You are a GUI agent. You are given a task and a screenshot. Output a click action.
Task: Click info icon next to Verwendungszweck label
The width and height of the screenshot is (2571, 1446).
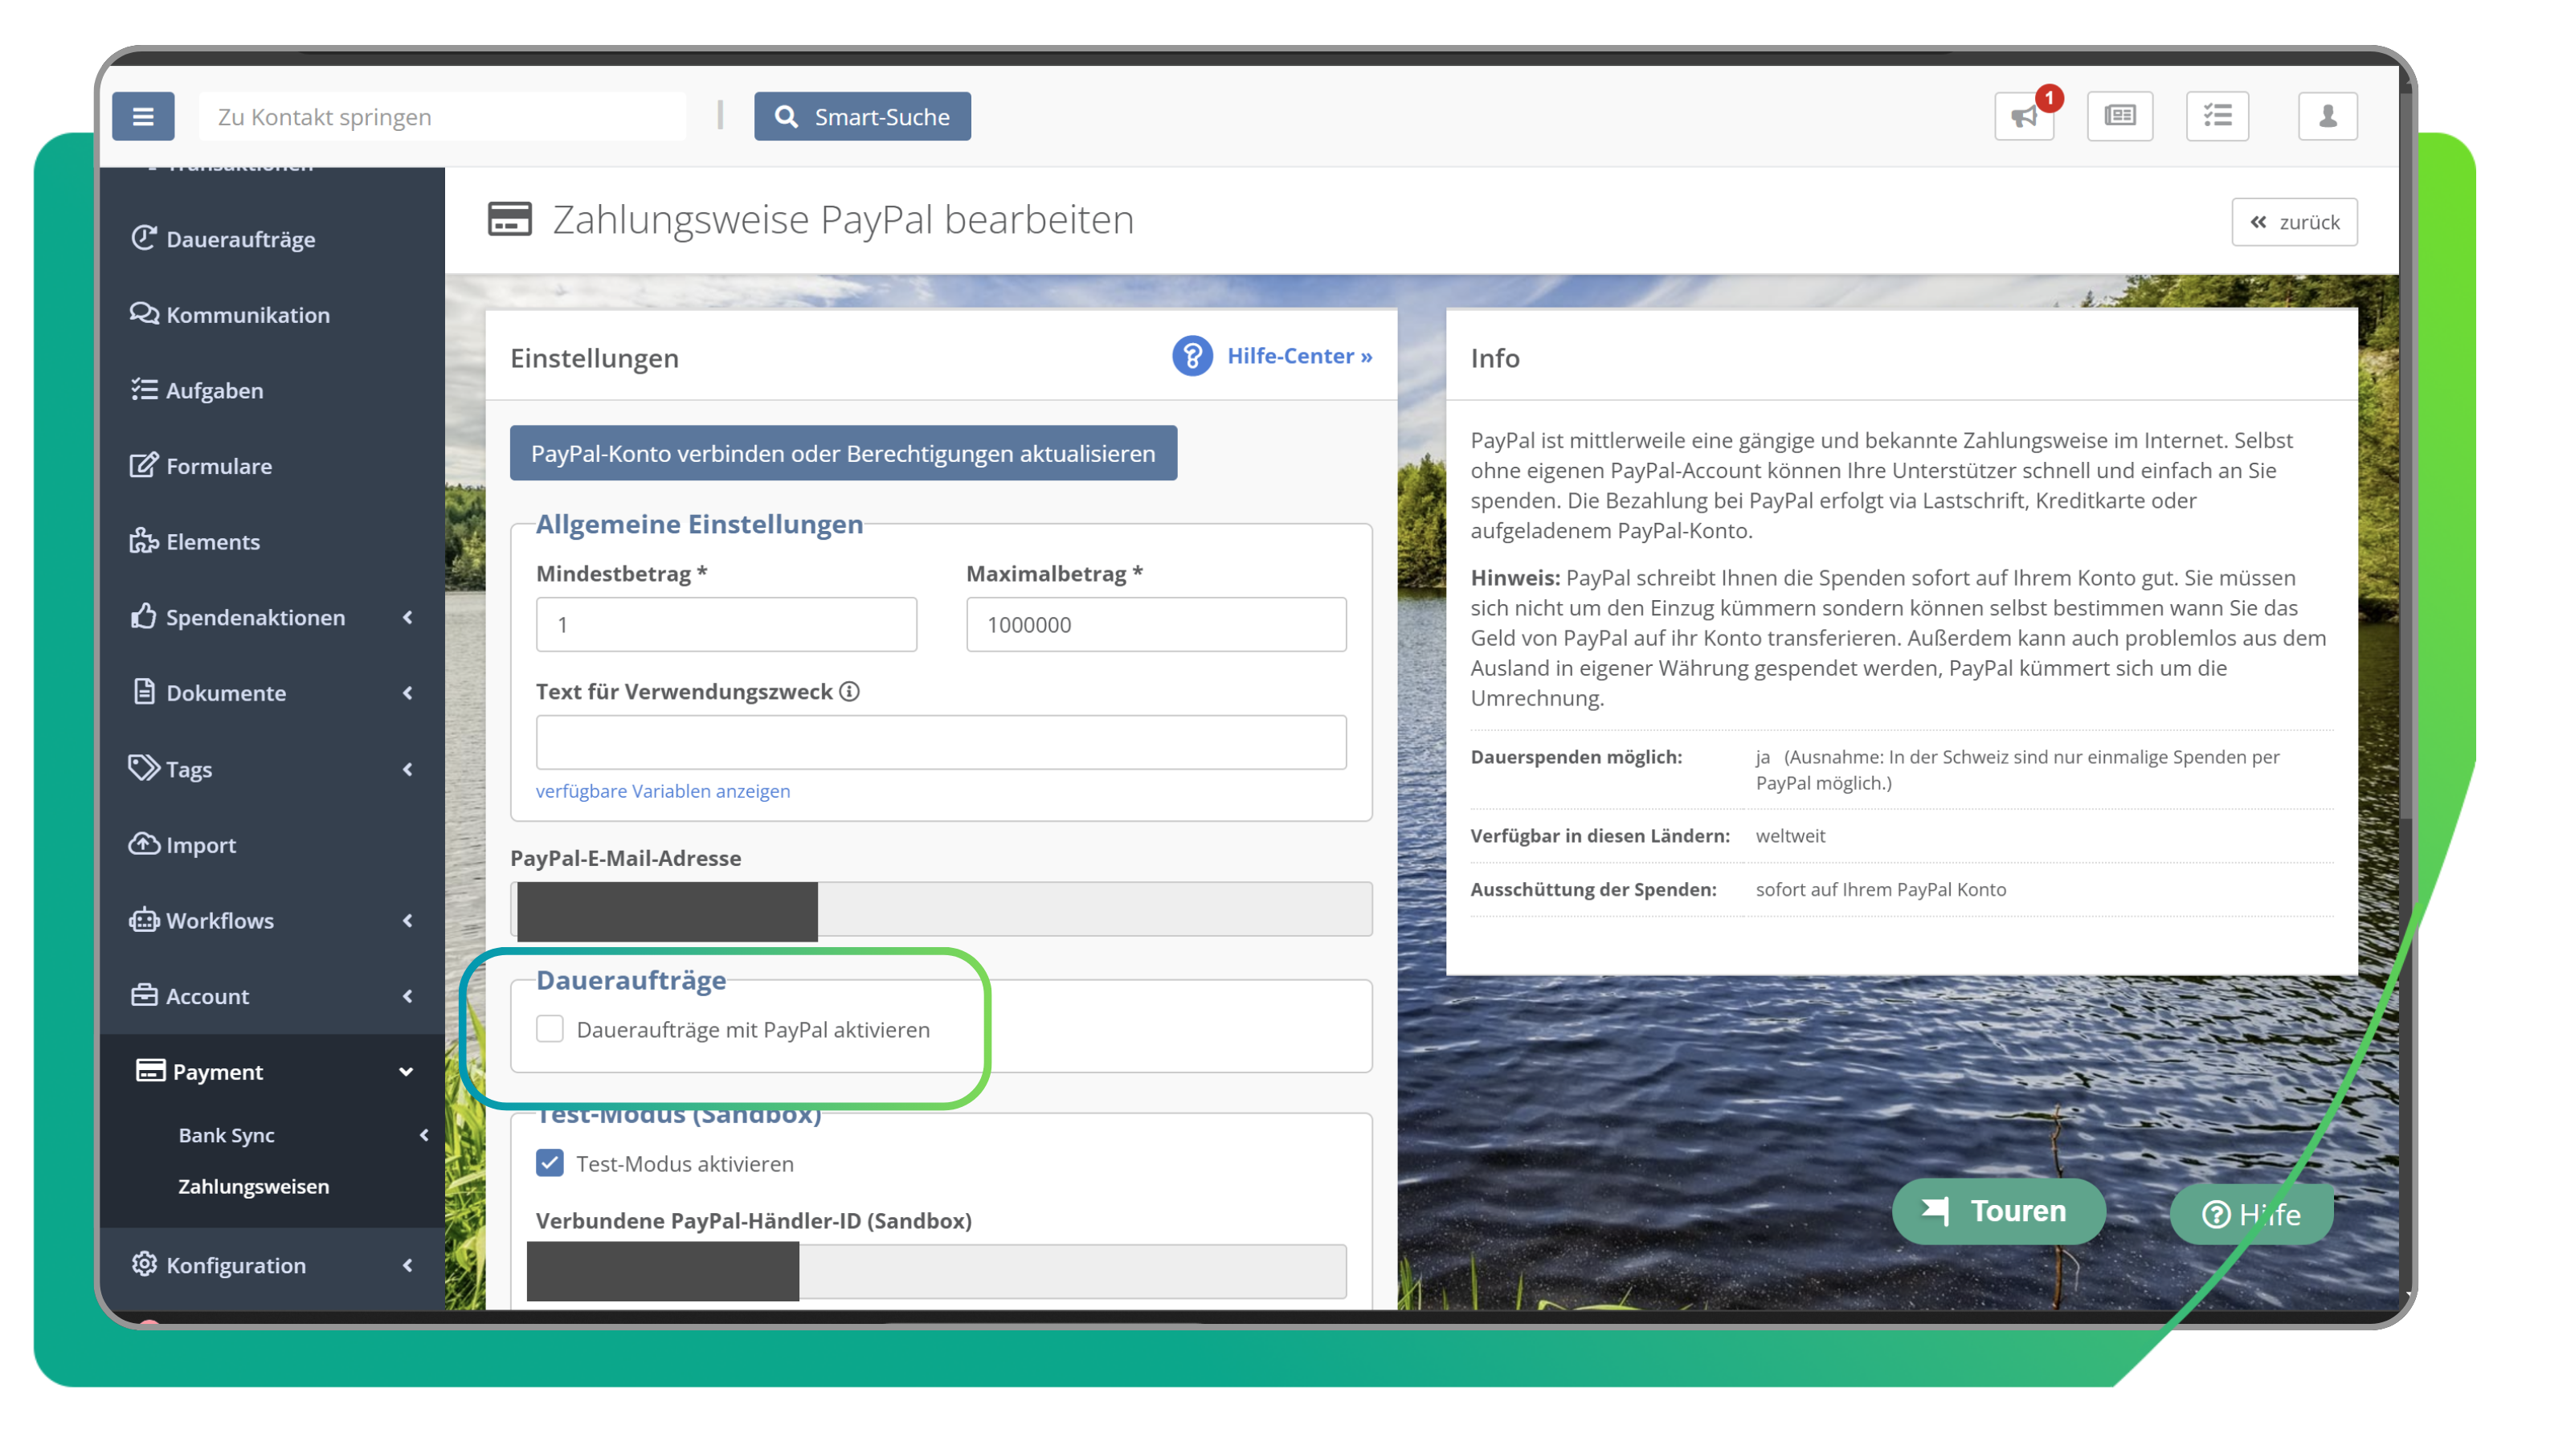point(849,692)
